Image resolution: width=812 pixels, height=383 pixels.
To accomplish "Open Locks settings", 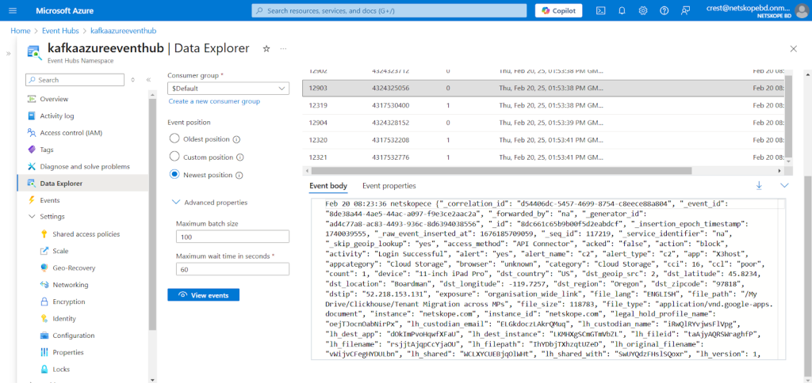I will point(61,369).
